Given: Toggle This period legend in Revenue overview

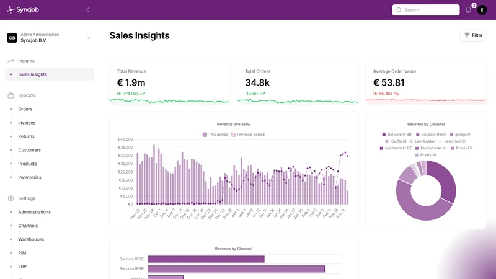Looking at the screenshot, I should pos(215,135).
